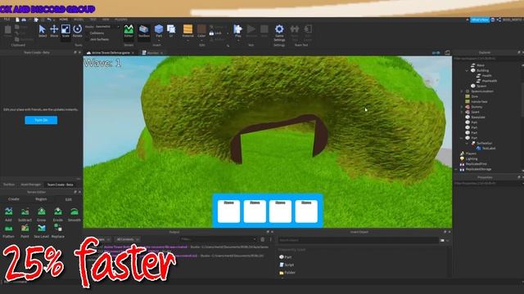Insert a new Part
The height and width of the screenshot is (294, 524).
pyautogui.click(x=159, y=31)
